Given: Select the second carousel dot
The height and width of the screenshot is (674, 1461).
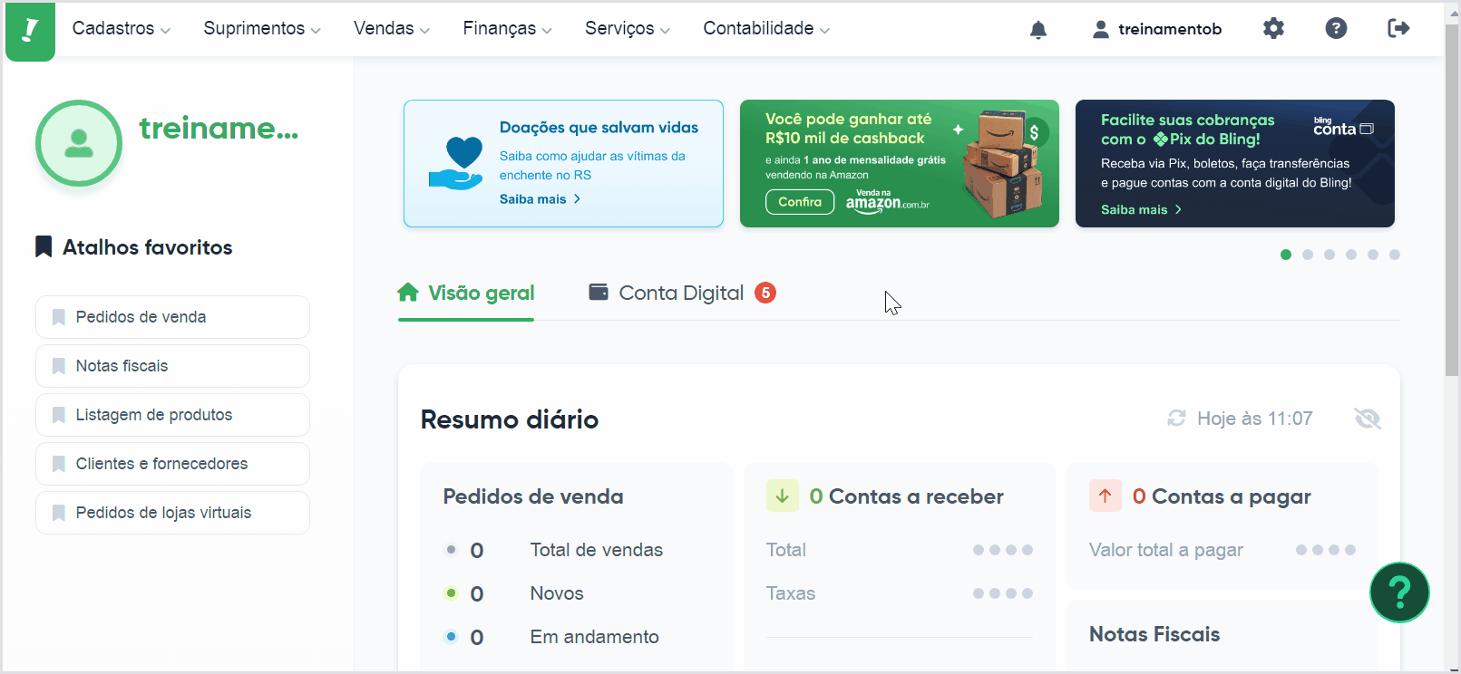Looking at the screenshot, I should pos(1308,255).
